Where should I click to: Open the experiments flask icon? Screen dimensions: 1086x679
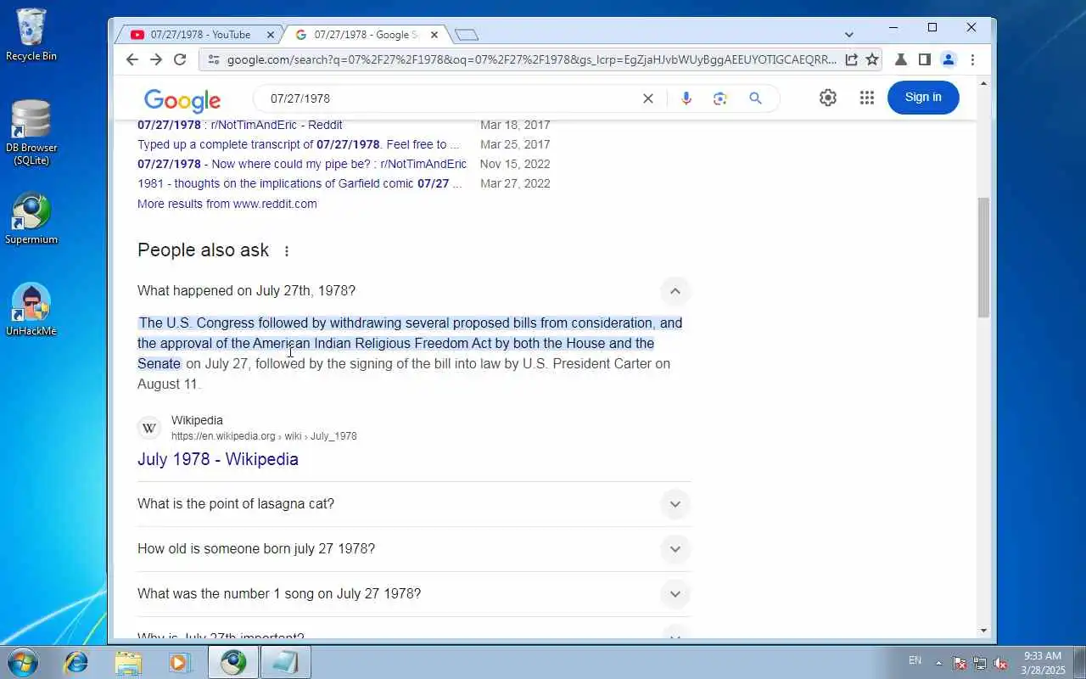point(901,59)
